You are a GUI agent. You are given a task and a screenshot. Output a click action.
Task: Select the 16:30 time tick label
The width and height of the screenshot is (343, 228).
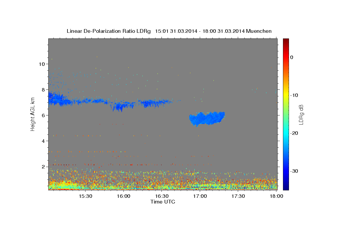(162, 196)
